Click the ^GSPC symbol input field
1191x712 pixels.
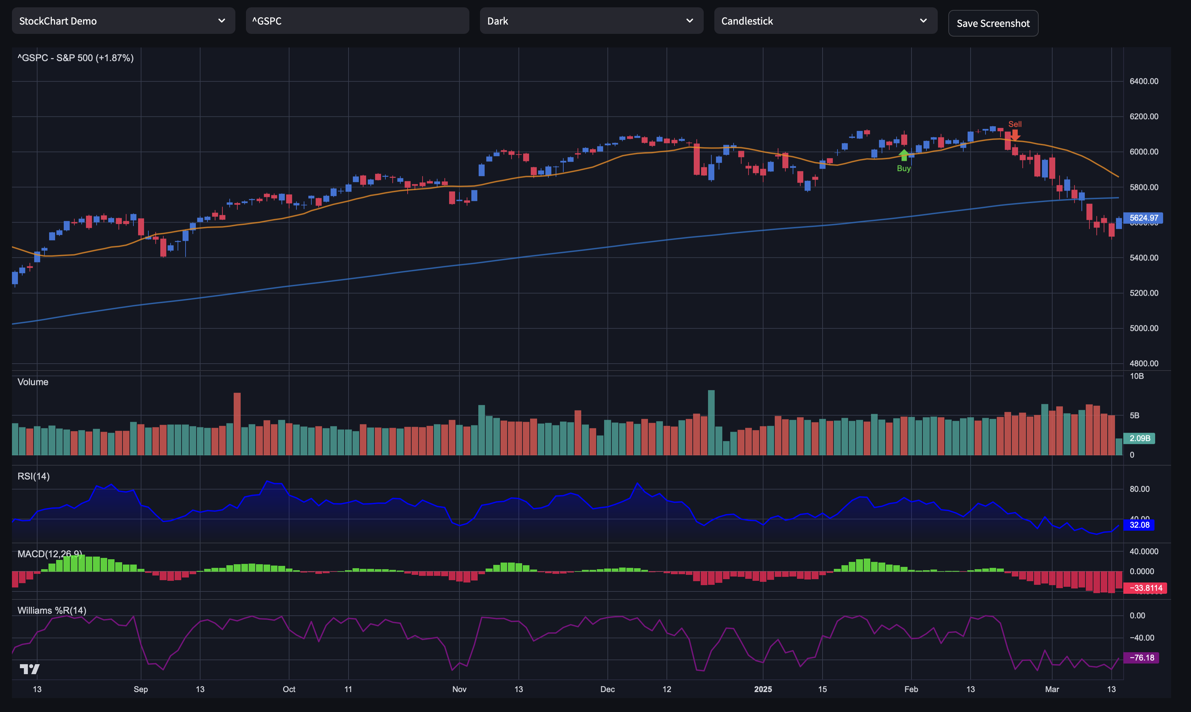click(x=357, y=21)
